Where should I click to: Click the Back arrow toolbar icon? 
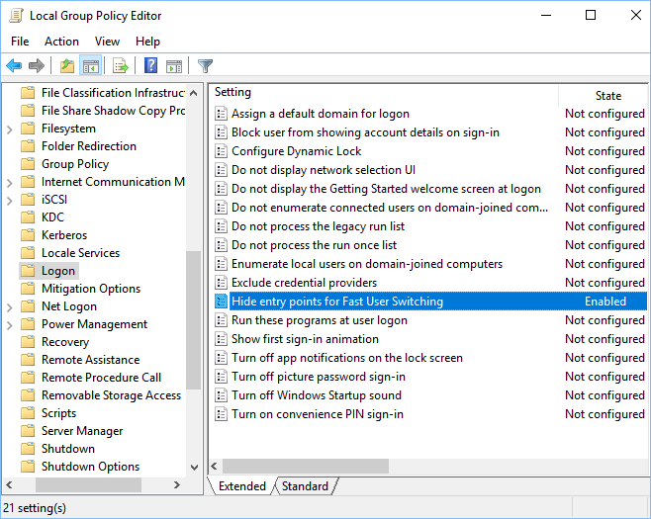click(14, 66)
